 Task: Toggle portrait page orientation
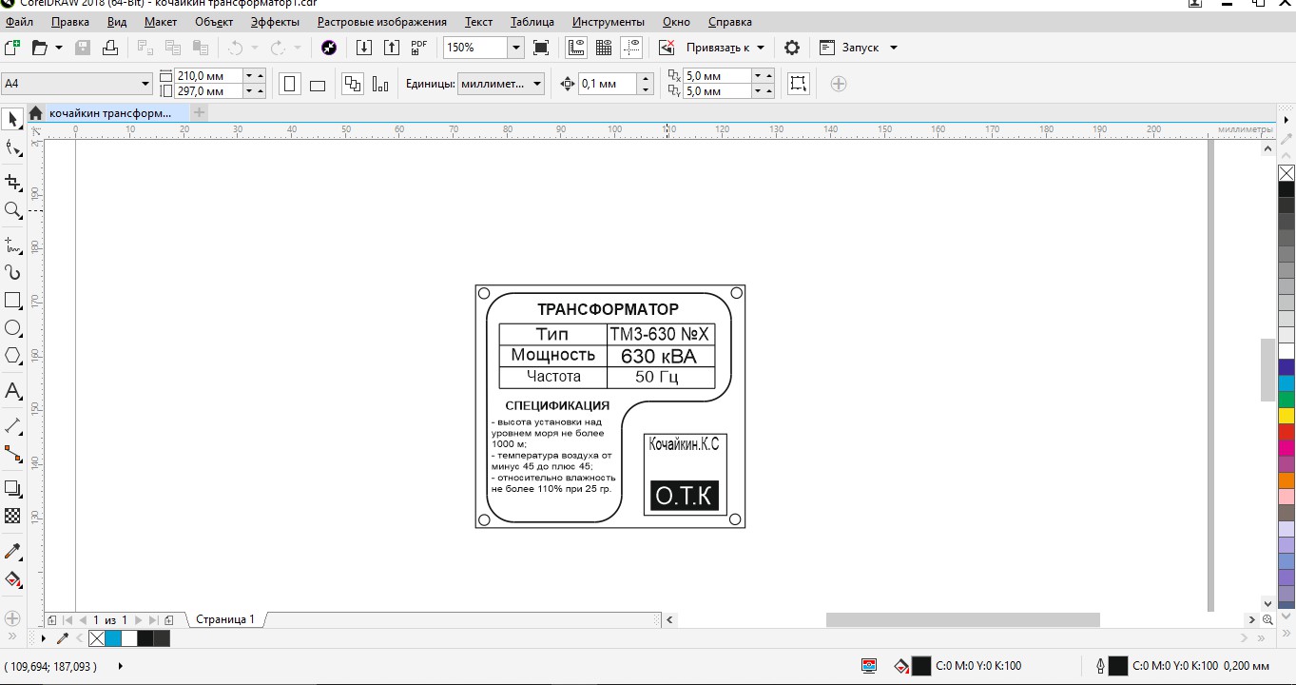(290, 84)
